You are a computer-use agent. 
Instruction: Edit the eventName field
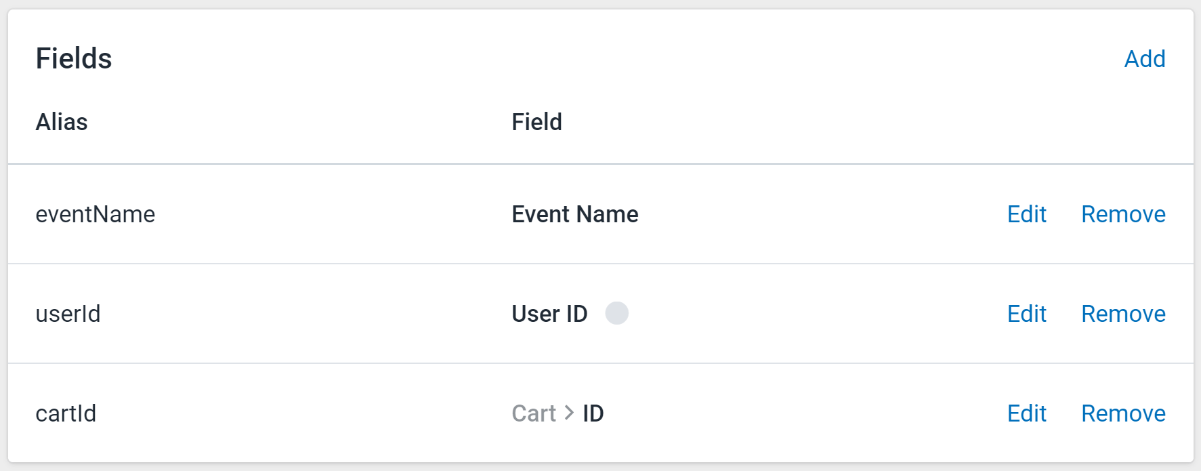tap(1026, 214)
